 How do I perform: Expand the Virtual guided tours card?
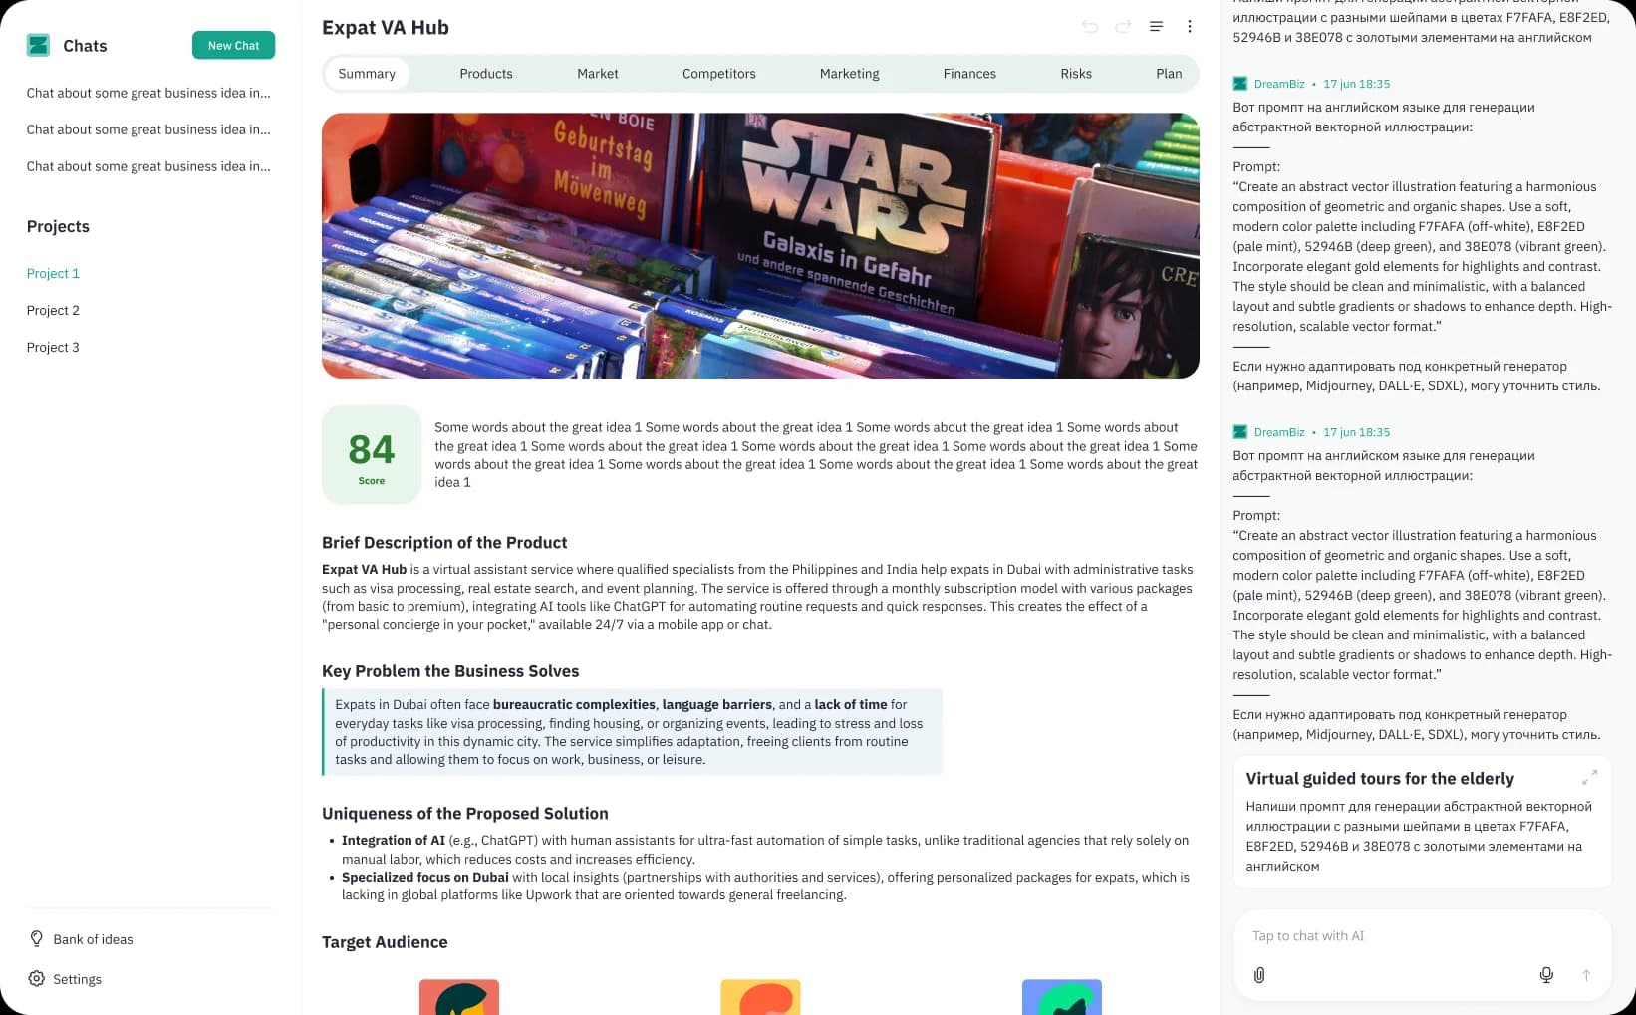pyautogui.click(x=1589, y=777)
